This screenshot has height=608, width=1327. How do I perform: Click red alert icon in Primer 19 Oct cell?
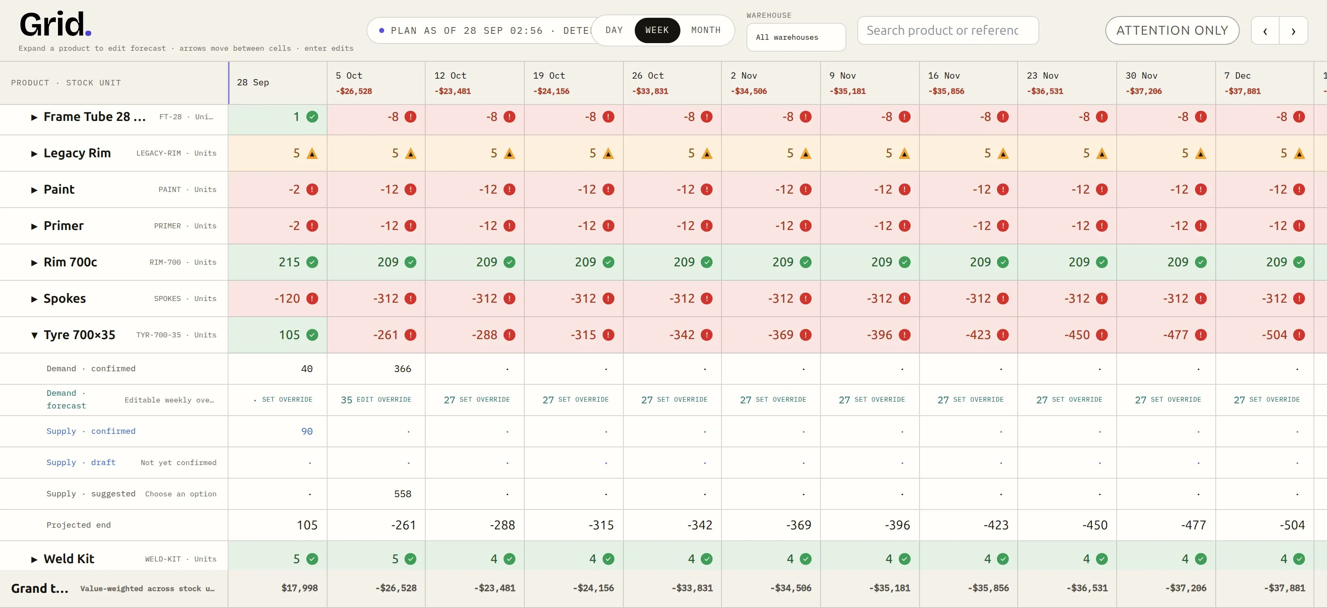pos(608,226)
